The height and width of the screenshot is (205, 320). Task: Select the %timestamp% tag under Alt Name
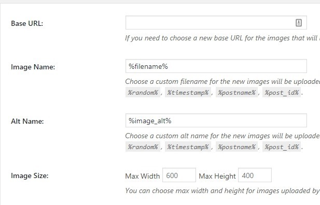tap(188, 147)
